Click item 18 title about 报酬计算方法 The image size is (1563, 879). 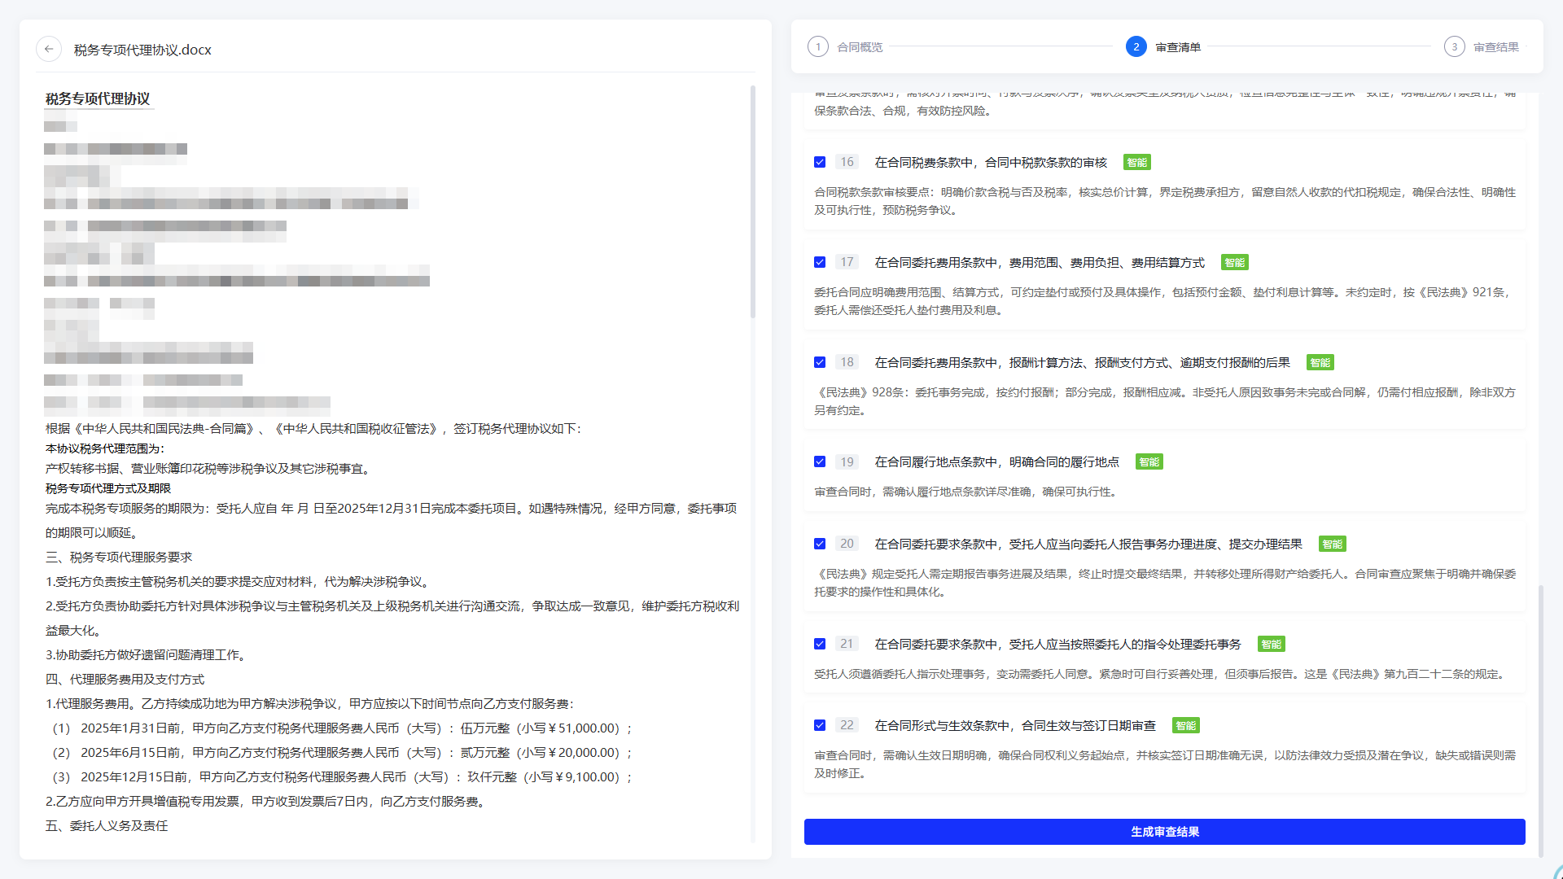tap(1082, 363)
